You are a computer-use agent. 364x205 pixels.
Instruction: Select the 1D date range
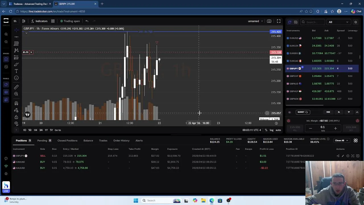[x=24, y=130]
